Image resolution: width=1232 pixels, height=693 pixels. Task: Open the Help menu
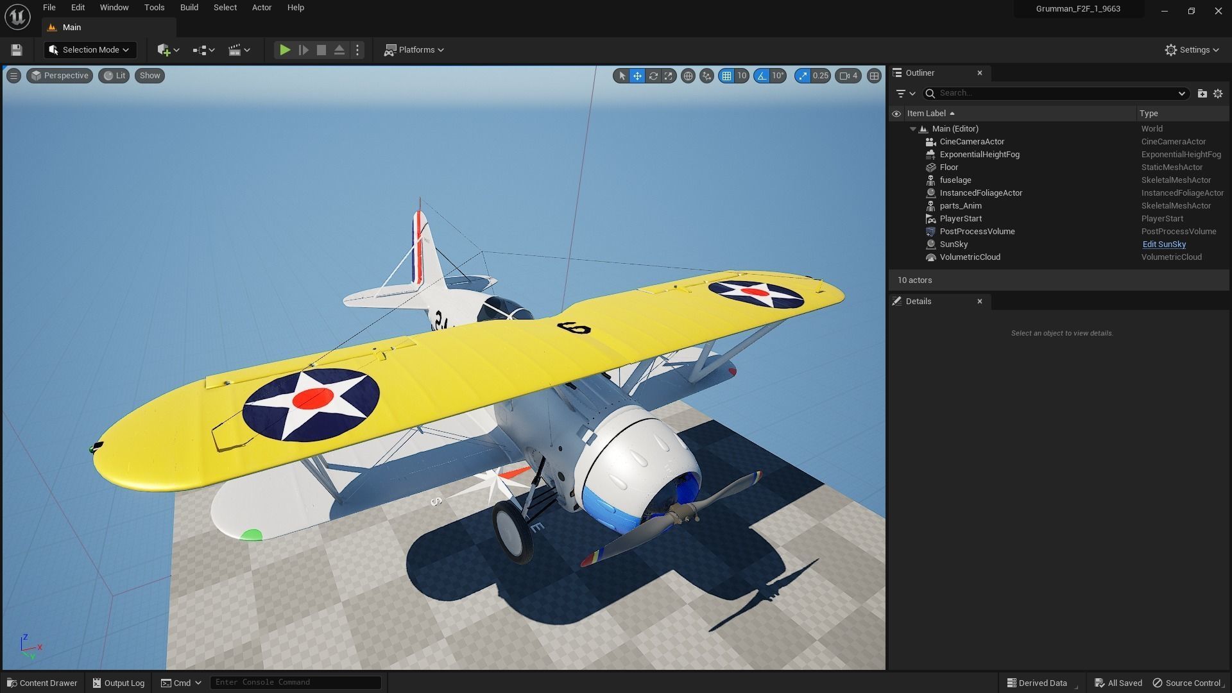pos(296,8)
